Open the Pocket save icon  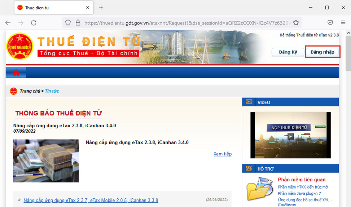coord(330,23)
